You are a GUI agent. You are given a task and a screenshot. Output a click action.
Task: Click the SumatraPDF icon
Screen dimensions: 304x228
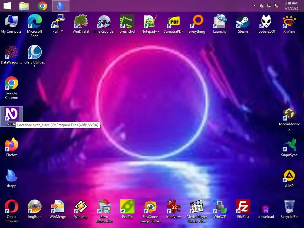tap(173, 24)
